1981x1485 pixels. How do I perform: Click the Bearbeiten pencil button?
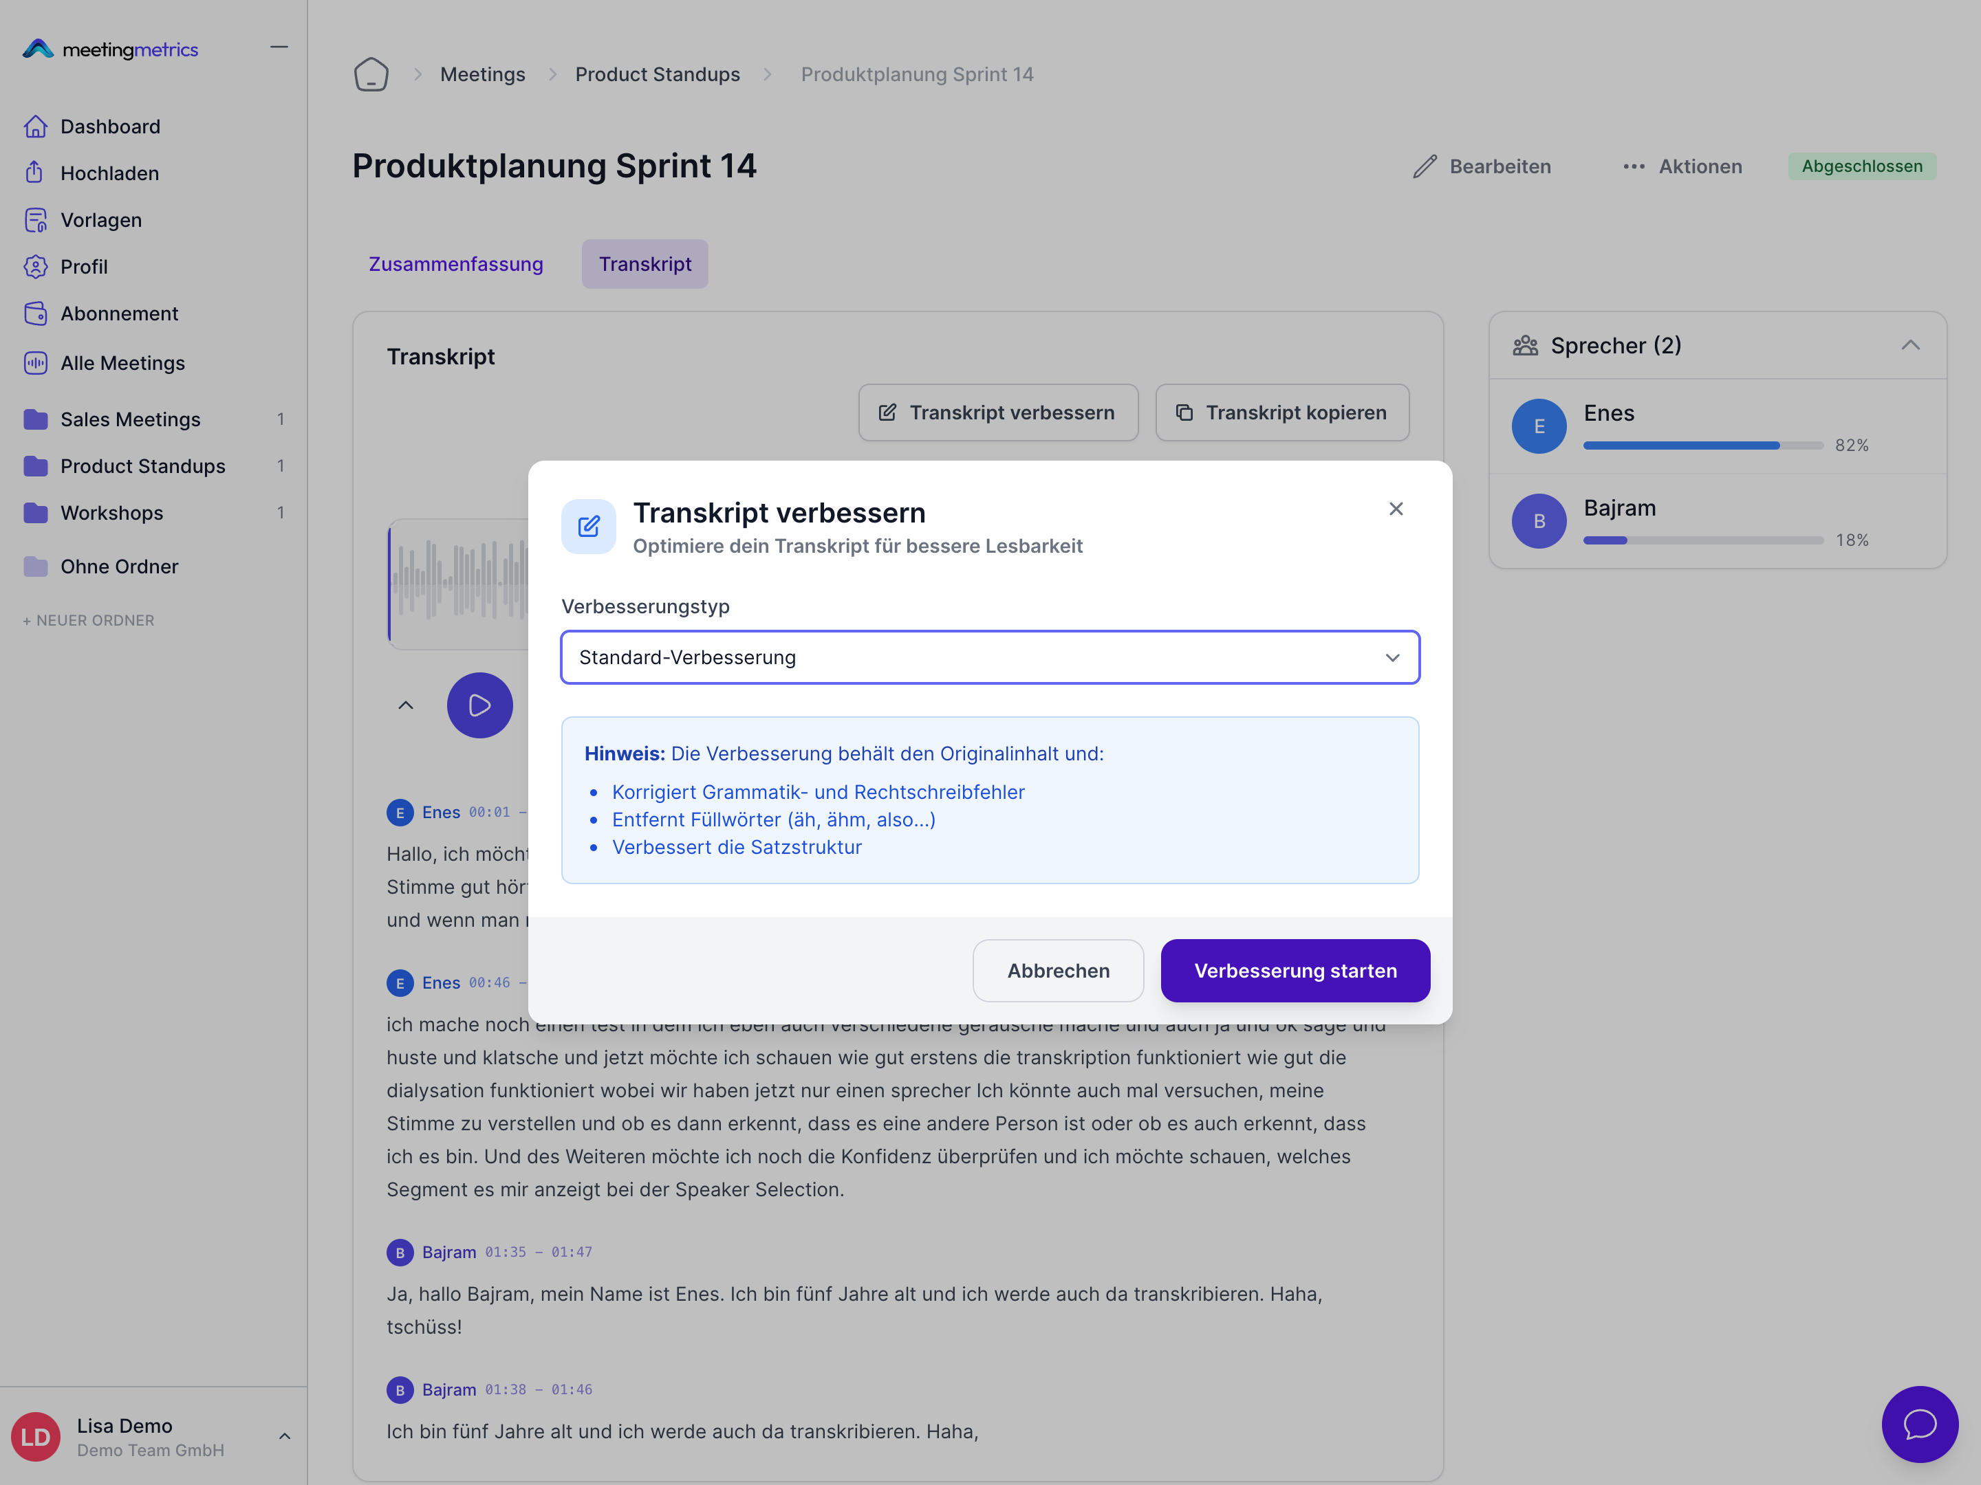click(x=1482, y=166)
